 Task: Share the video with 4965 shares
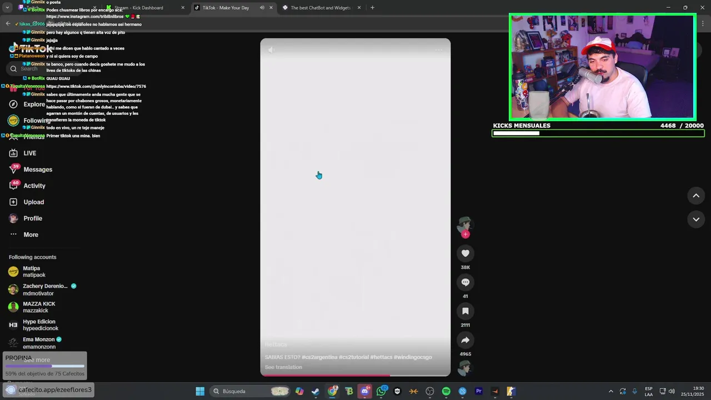[465, 340]
